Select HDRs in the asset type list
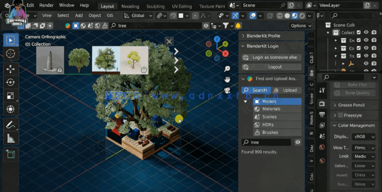This screenshot has width=382, height=192. [277, 125]
